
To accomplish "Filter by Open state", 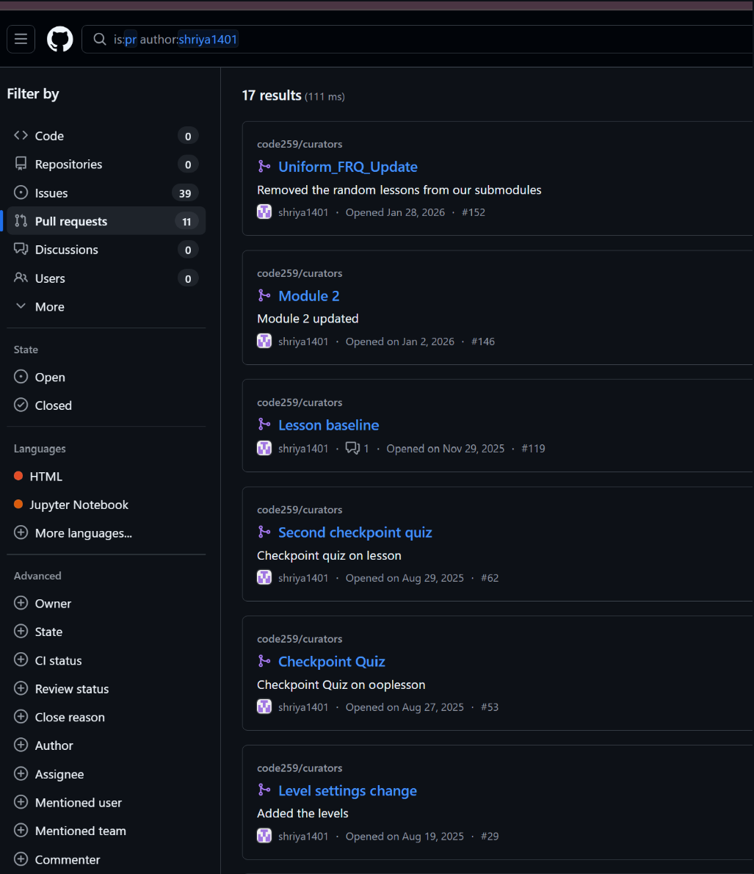I will (x=50, y=377).
